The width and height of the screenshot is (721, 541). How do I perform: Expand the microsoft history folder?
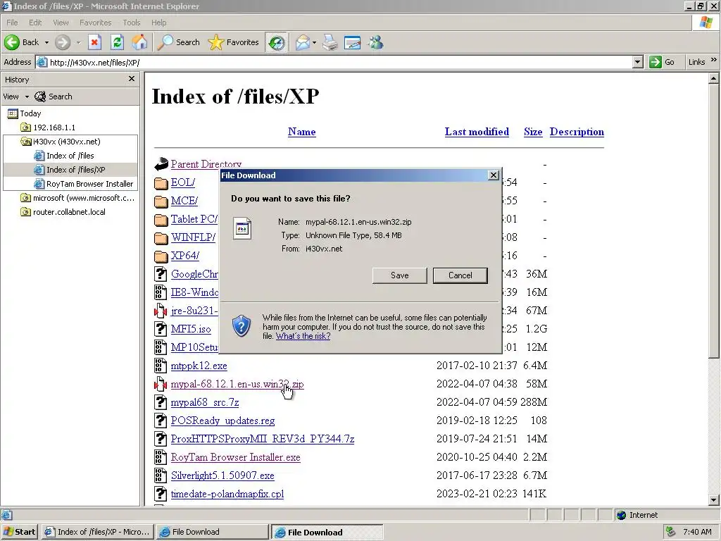point(77,198)
